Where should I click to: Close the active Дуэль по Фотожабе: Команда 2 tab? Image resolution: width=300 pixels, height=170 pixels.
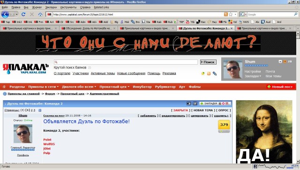pyautogui.click(x=232, y=28)
